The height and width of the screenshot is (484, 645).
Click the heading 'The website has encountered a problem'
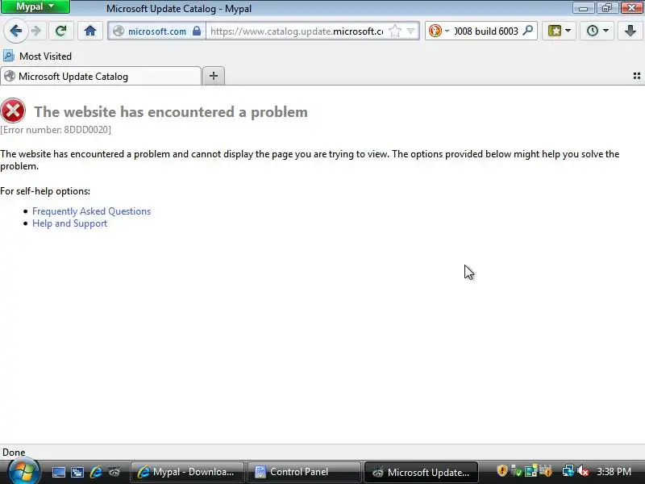coord(171,112)
